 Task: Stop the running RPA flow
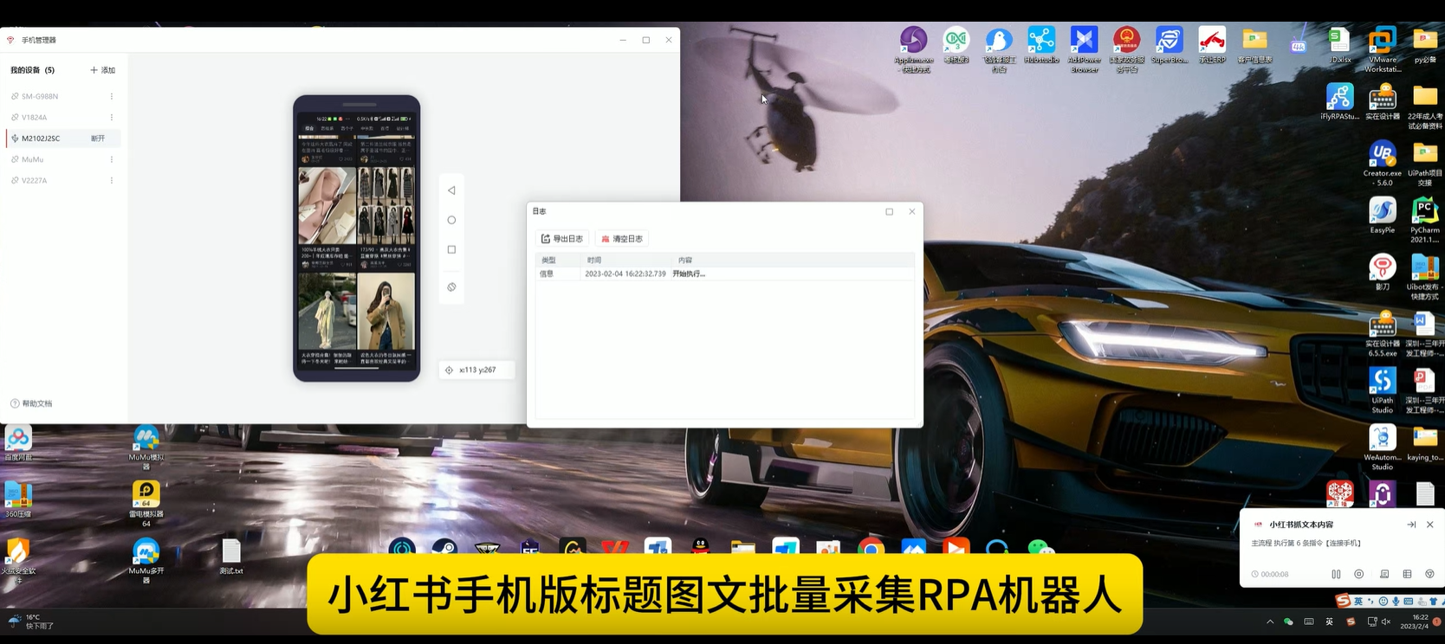coord(1359,574)
